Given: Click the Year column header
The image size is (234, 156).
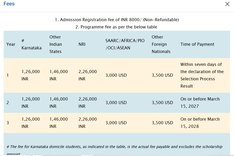Looking at the screenshot, I should click(x=11, y=44).
